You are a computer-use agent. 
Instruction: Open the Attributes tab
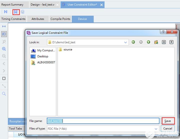[38, 19]
